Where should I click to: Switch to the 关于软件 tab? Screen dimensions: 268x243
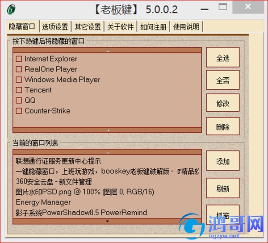(x=121, y=27)
